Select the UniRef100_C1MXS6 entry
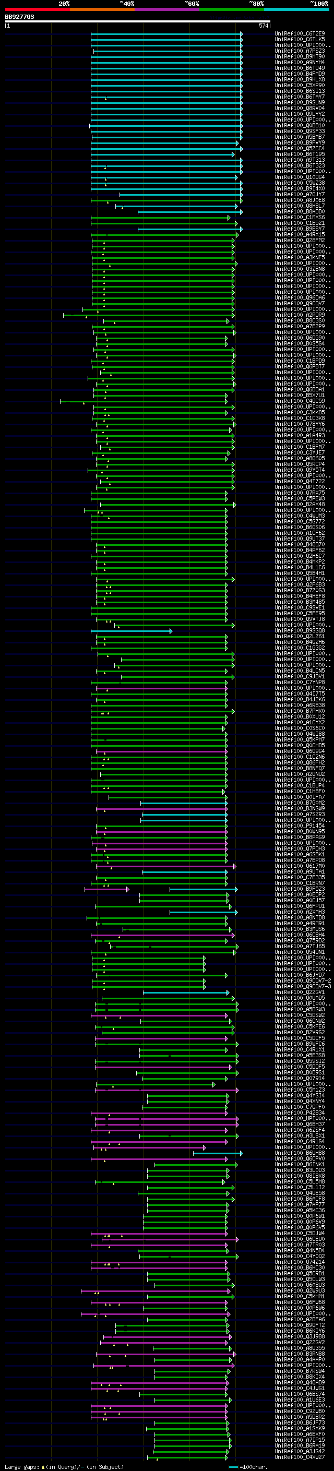334x1471 pixels. 300,218
